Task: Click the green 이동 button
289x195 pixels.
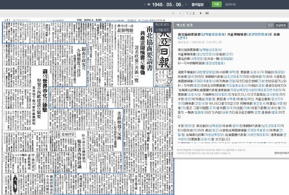Action: tap(217, 5)
